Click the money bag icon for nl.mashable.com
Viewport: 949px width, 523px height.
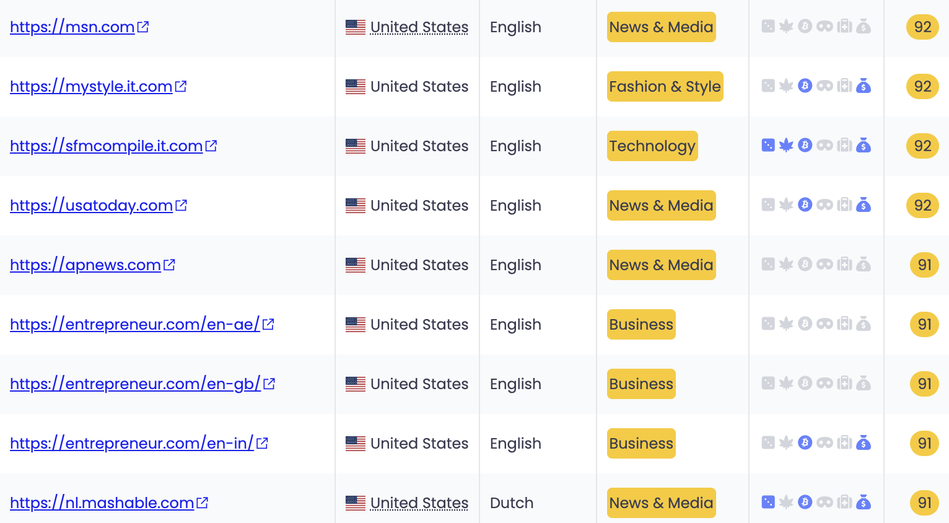[864, 503]
